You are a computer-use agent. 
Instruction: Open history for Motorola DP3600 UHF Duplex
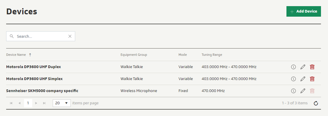click(294, 67)
